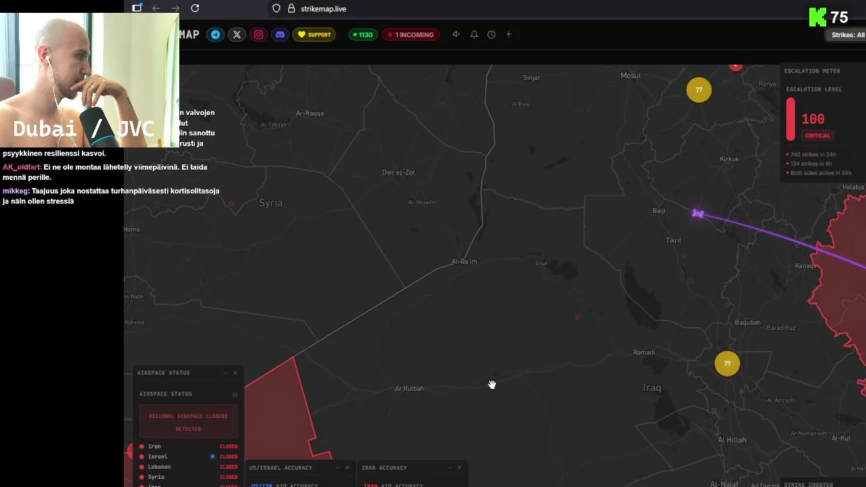The height and width of the screenshot is (487, 866).
Task: Click the Tikrit city label
Action: click(x=673, y=240)
